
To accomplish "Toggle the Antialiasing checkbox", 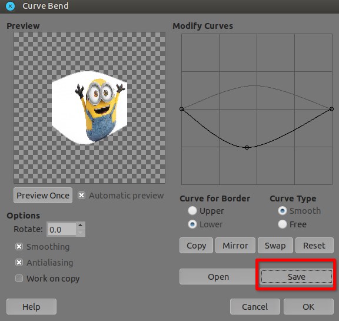I will (19, 263).
